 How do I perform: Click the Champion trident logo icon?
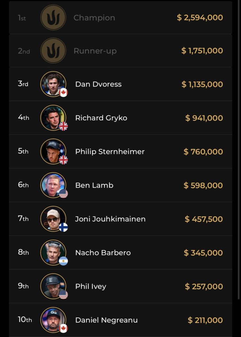53,17
